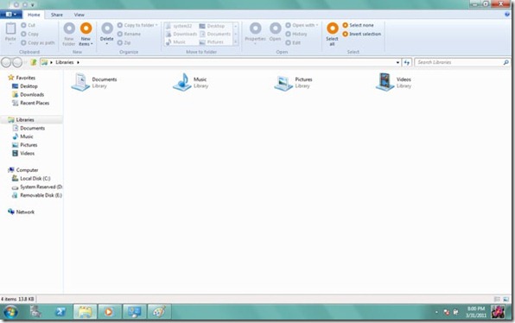Expand the Move to folder gallery list
Viewport: 515px width, 323px height.
(x=236, y=42)
